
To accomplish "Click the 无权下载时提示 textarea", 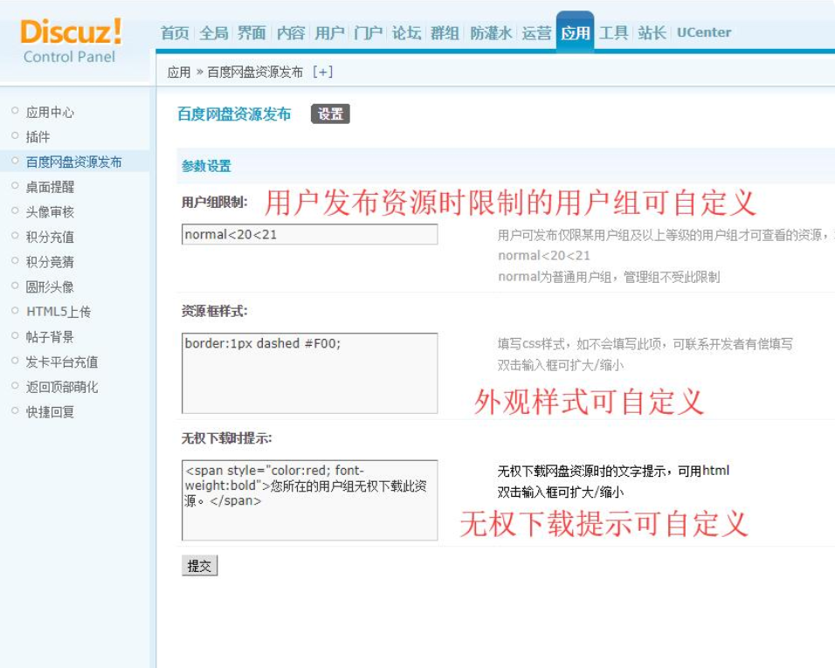I will (x=309, y=500).
